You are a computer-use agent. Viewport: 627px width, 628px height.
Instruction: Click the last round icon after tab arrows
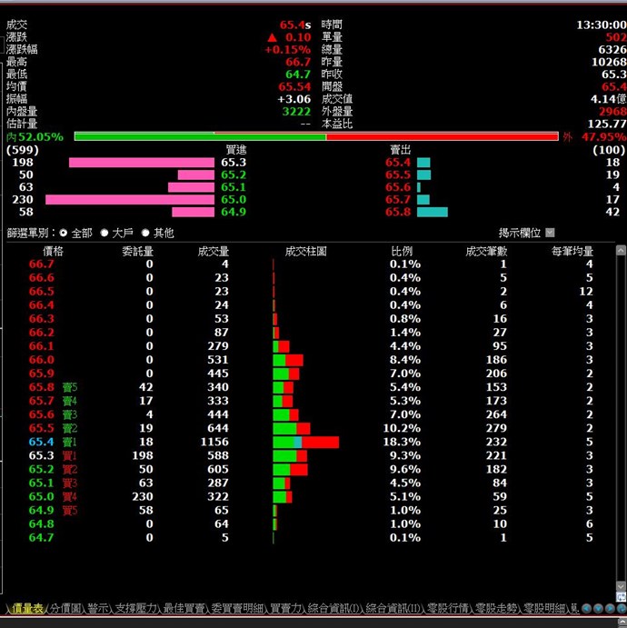tap(622, 609)
